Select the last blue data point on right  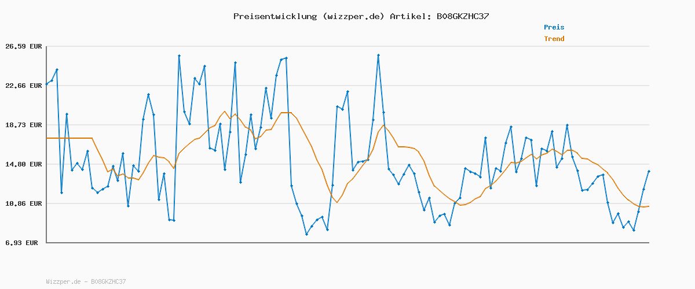click(x=649, y=172)
